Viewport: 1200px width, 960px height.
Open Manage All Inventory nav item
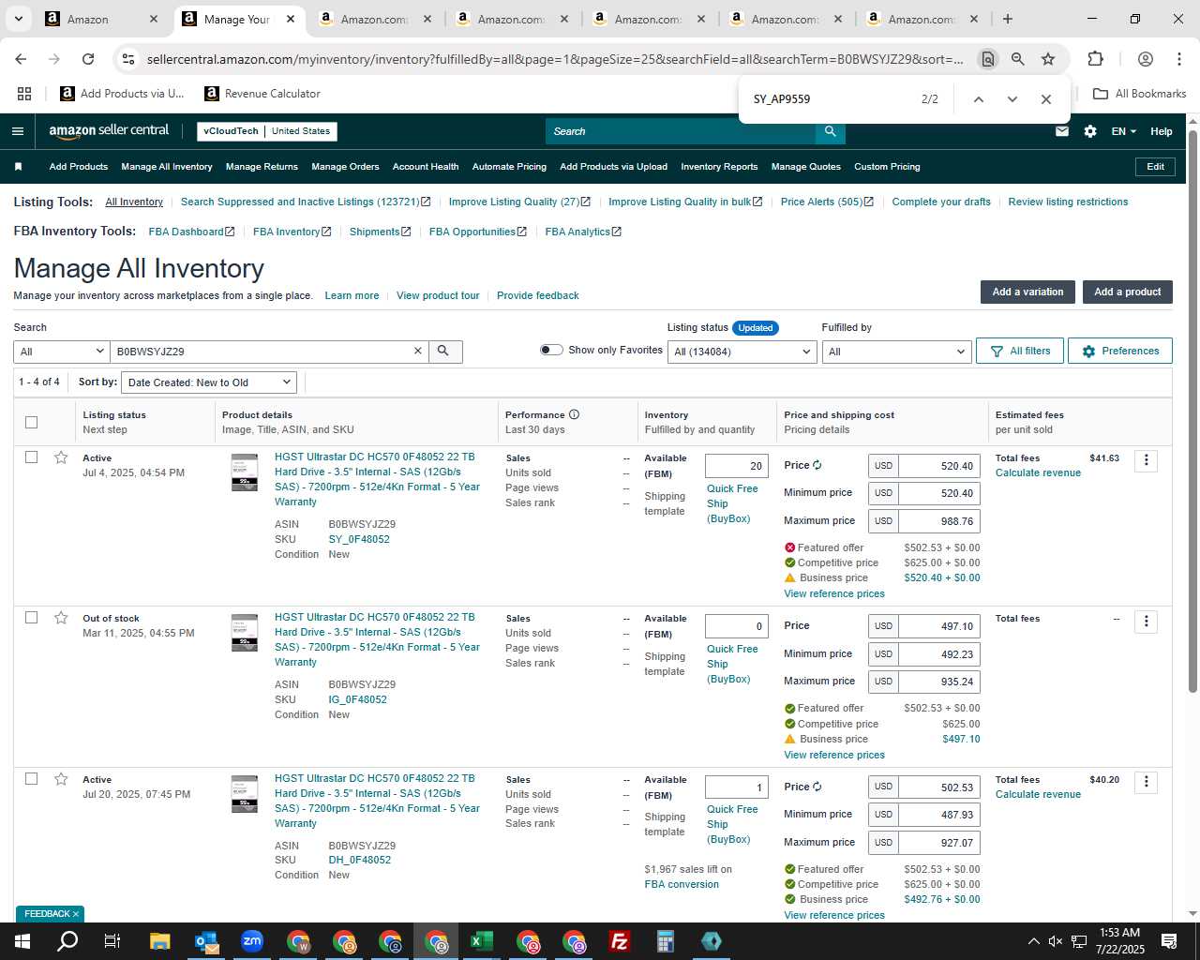[x=167, y=167]
